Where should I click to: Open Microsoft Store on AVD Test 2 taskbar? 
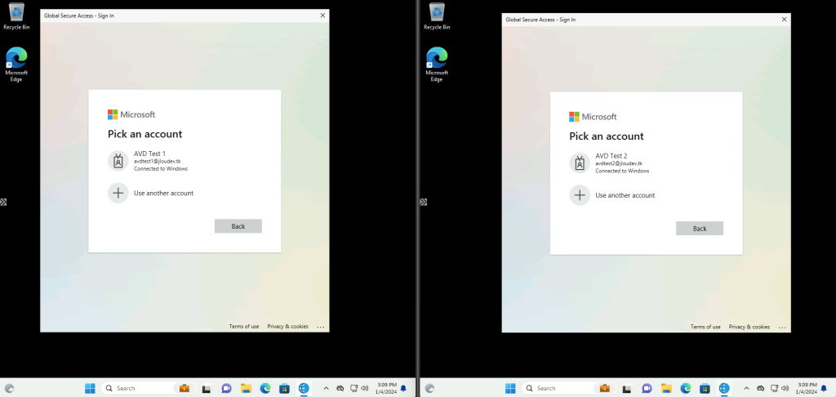click(705, 389)
